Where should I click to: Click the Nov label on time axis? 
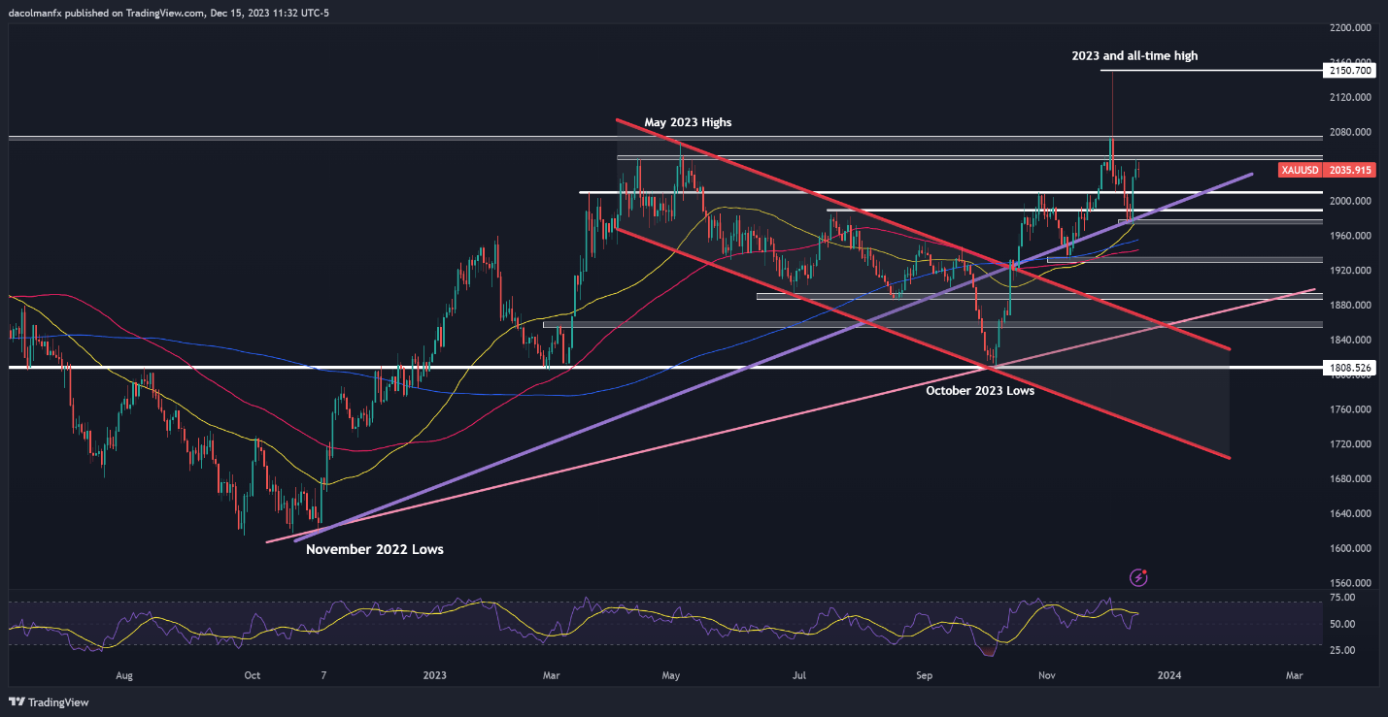coord(1047,674)
